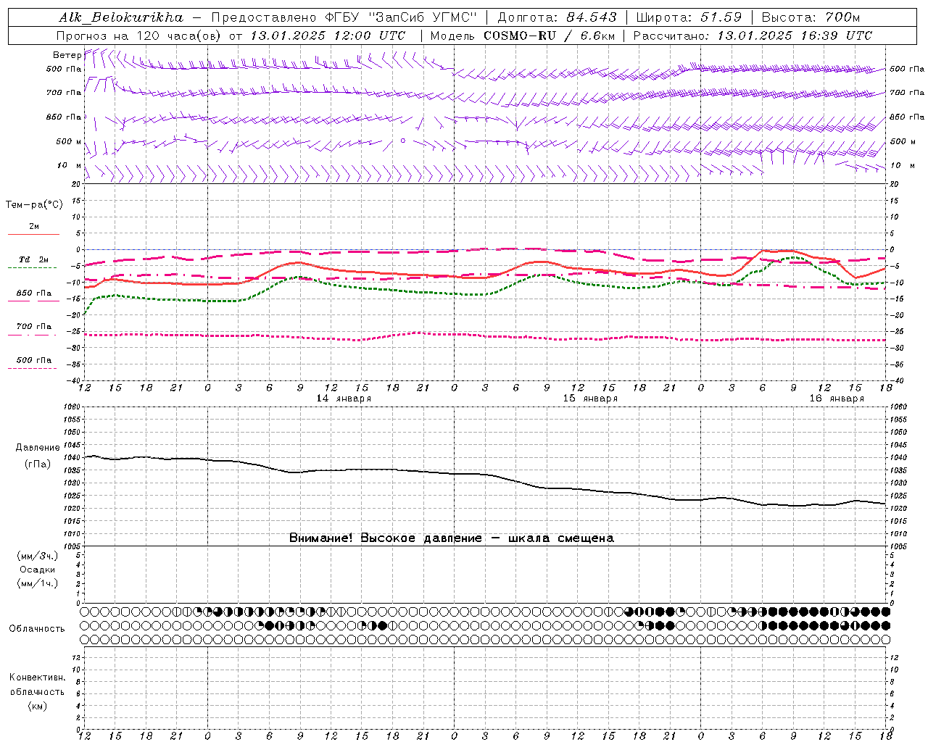Image resolution: width=928 pixels, height=742 pixels.
Task: Click the (мм/1ч.) precipitation unit label
Action: pyautogui.click(x=38, y=583)
